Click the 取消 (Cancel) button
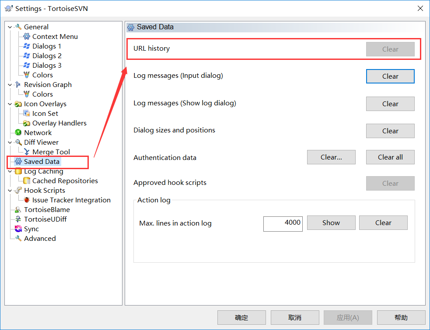 (295, 317)
